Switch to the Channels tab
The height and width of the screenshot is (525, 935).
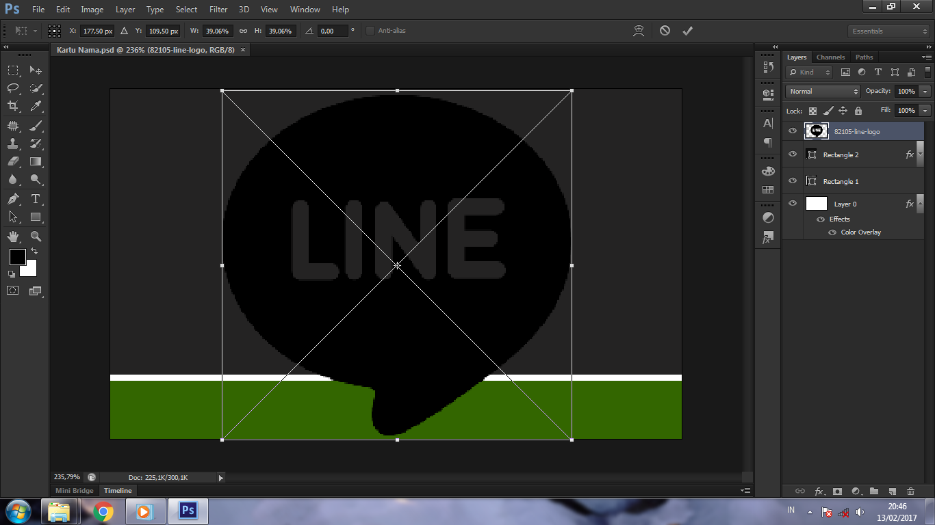point(830,57)
